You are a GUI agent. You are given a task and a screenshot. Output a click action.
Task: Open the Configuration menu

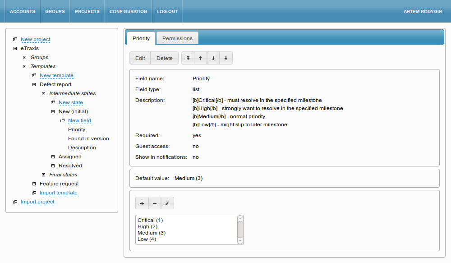pyautogui.click(x=128, y=12)
